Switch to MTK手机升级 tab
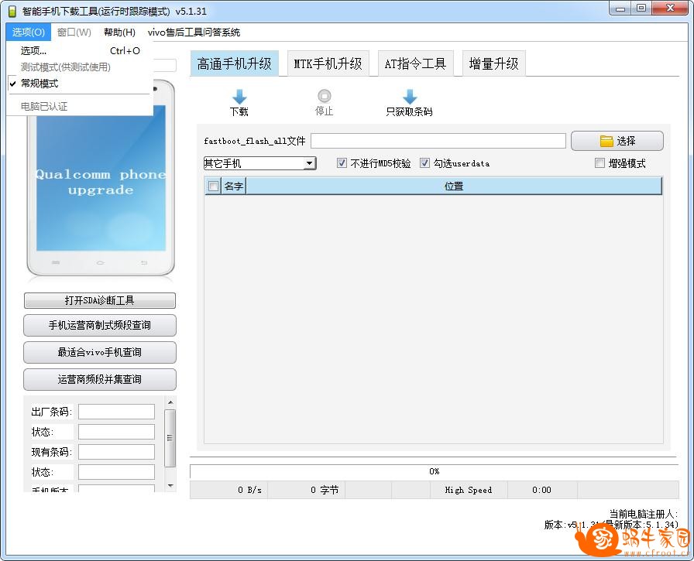This screenshot has height=561, width=694. (328, 63)
